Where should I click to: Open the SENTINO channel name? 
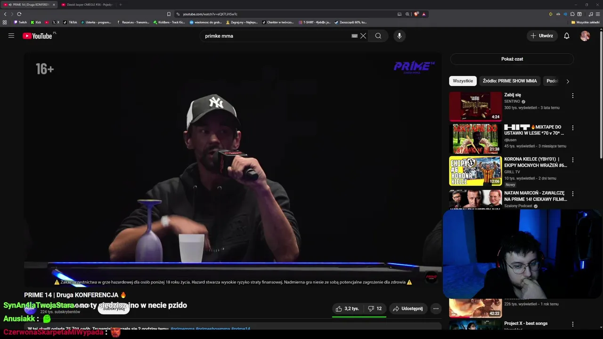click(512, 101)
